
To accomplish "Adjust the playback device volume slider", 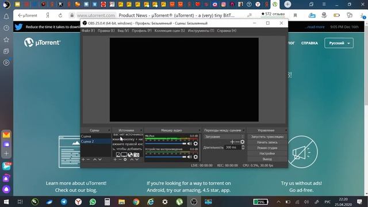I will point(166,157).
